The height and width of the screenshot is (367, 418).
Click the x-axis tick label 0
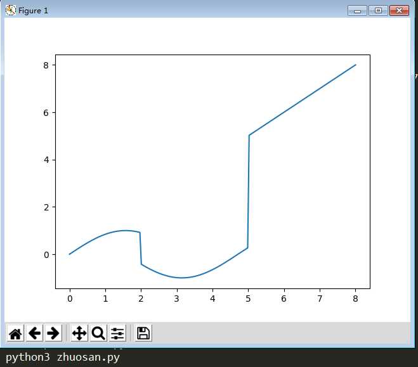[70, 299]
